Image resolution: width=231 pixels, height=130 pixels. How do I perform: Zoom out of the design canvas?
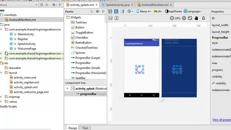point(172,18)
